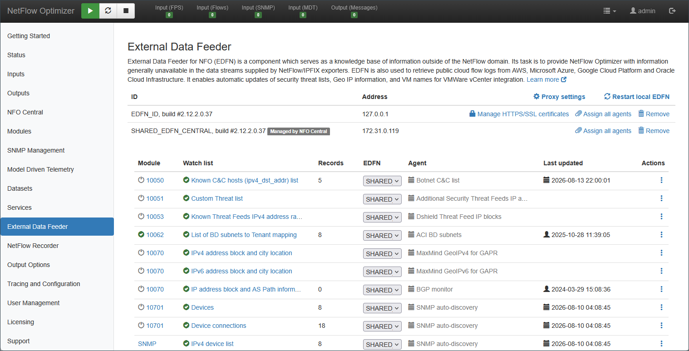Open Known C&C hosts (ipv4_dst_addr) list
The height and width of the screenshot is (351, 689).
245,180
